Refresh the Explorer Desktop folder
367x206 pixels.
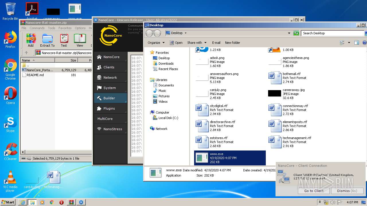click(296, 33)
